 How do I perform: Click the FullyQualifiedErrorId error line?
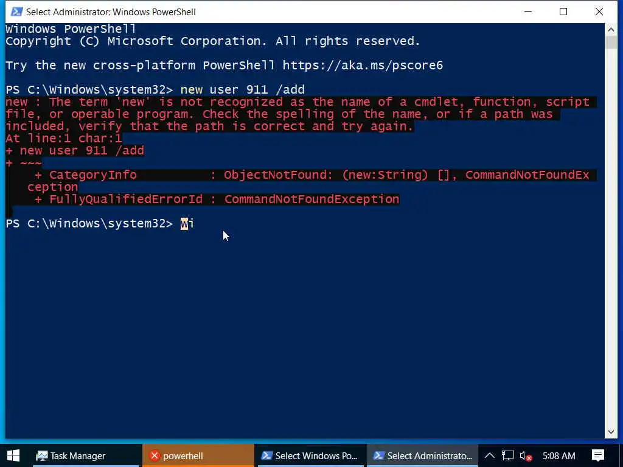pos(217,199)
